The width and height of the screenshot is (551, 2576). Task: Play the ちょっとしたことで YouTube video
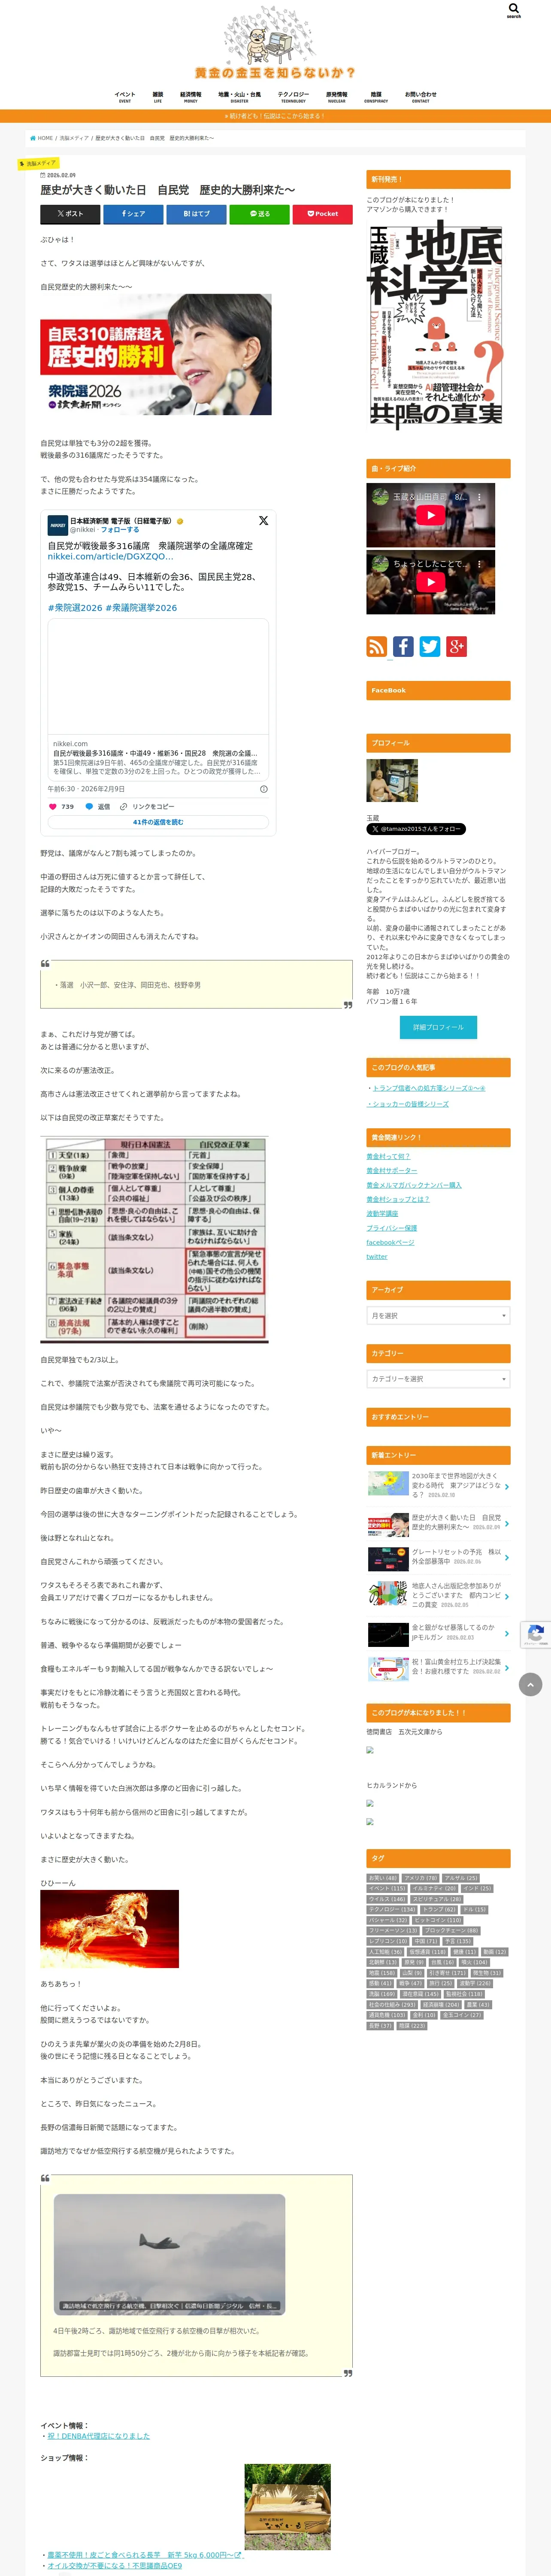click(430, 582)
